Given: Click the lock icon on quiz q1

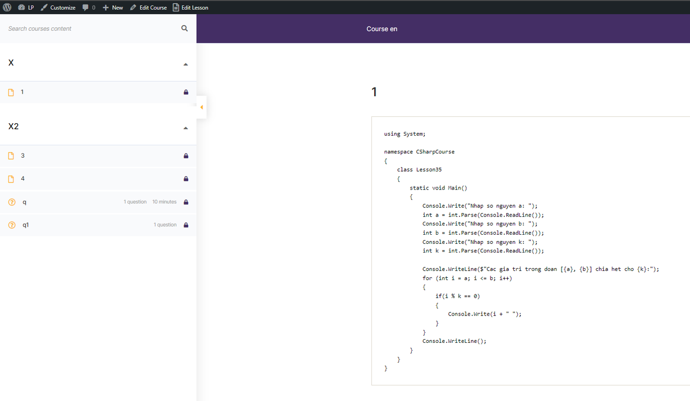Looking at the screenshot, I should [186, 224].
